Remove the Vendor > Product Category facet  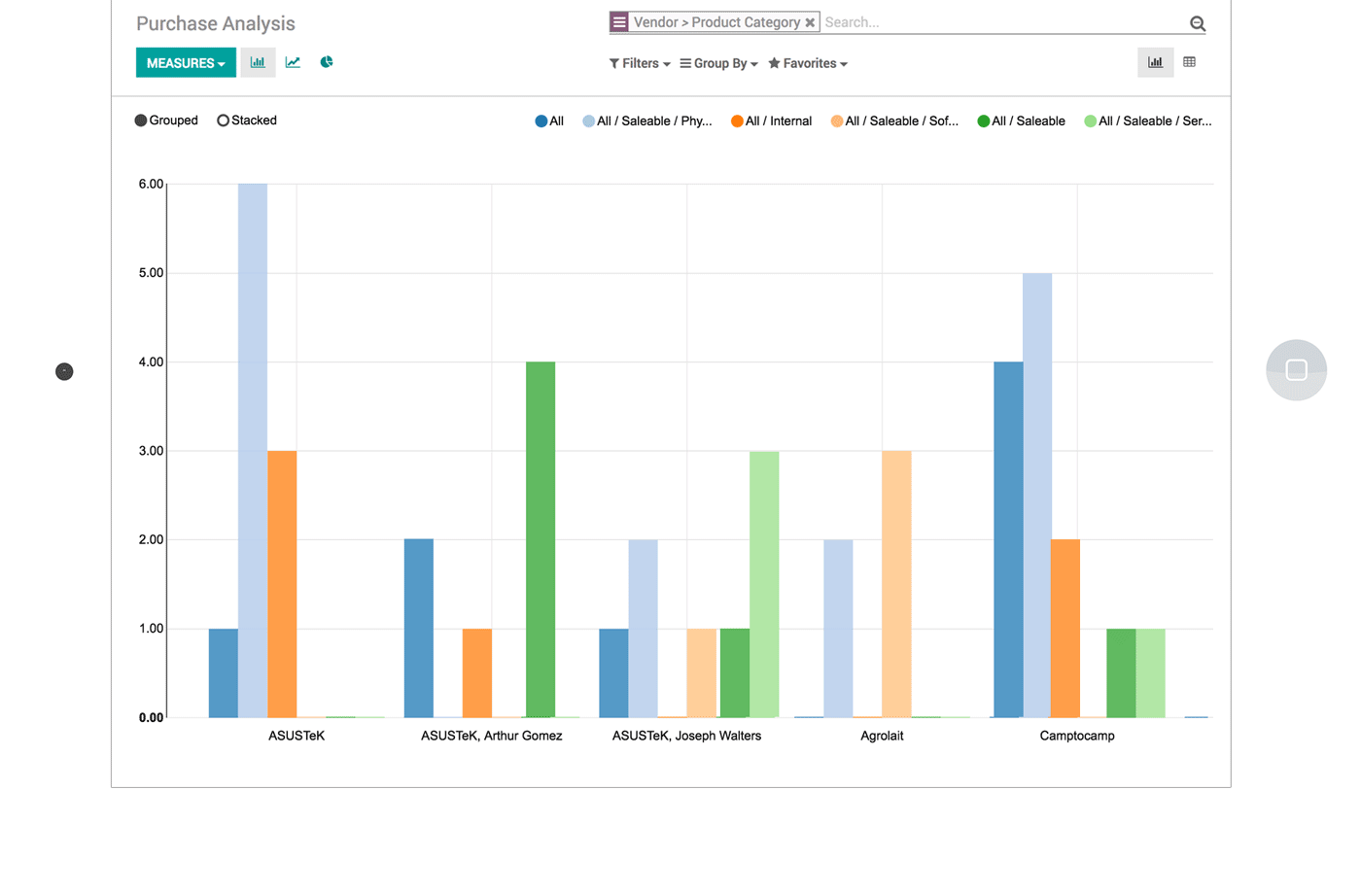pos(810,22)
